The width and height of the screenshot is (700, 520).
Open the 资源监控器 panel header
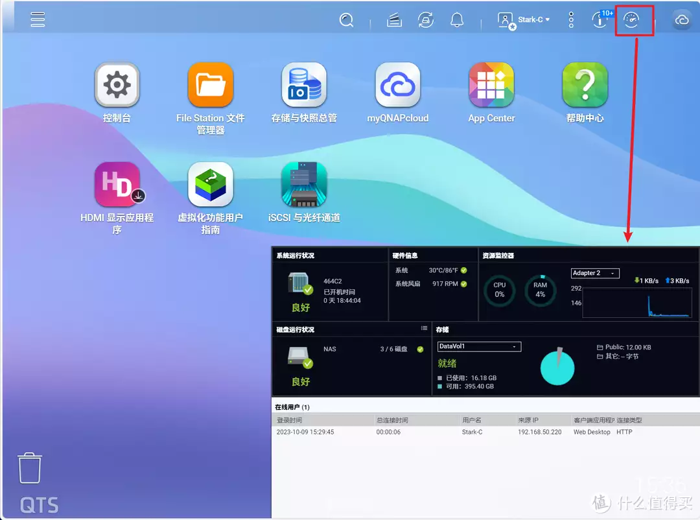498,255
